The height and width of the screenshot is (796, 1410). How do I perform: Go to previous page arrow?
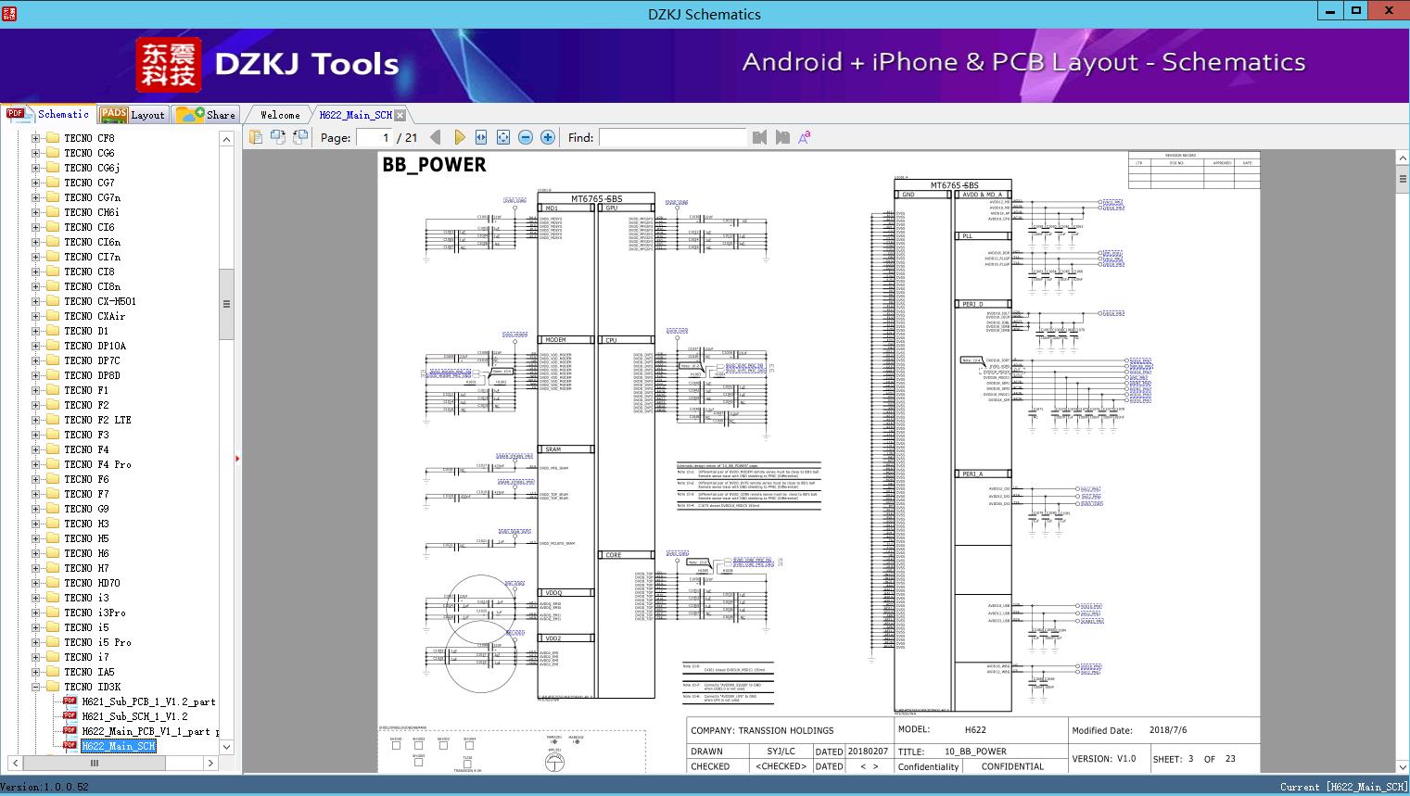(x=436, y=137)
